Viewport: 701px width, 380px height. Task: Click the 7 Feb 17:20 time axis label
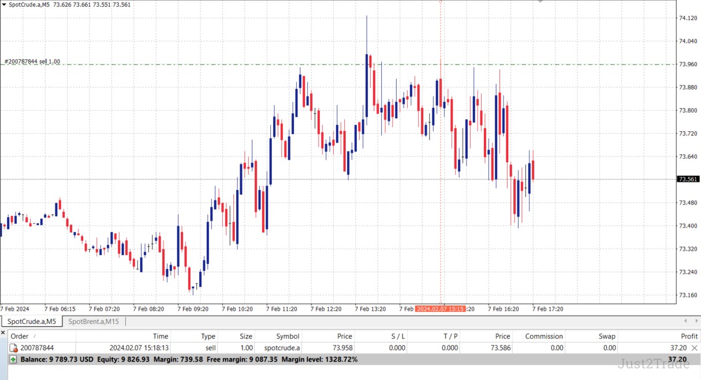(548, 309)
